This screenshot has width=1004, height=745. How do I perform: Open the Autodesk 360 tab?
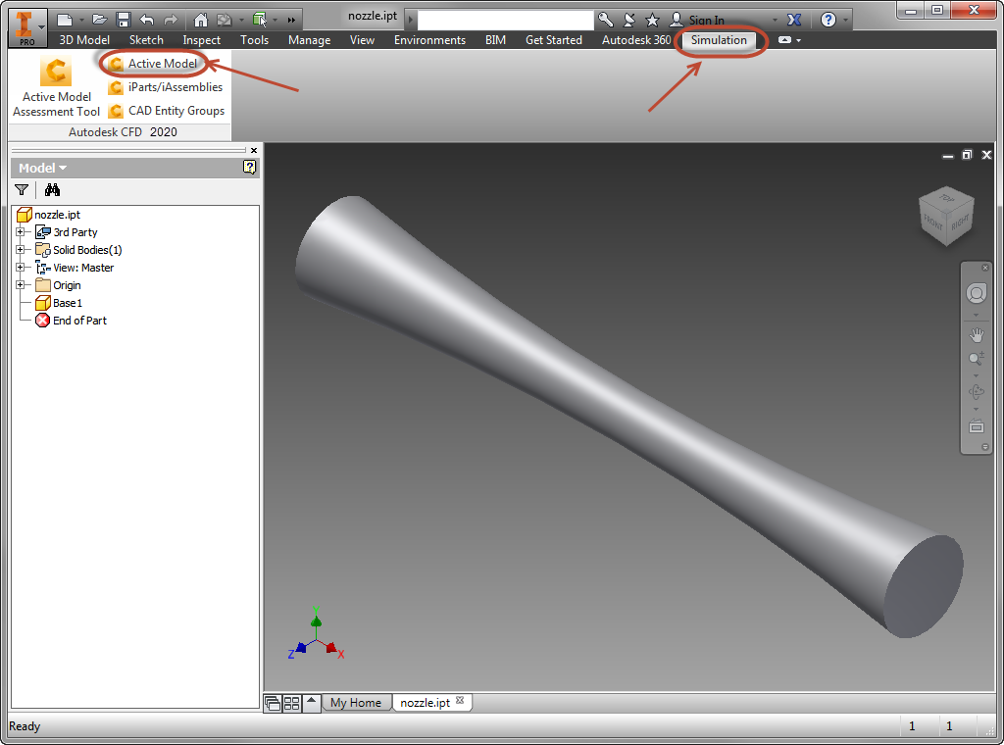(635, 39)
